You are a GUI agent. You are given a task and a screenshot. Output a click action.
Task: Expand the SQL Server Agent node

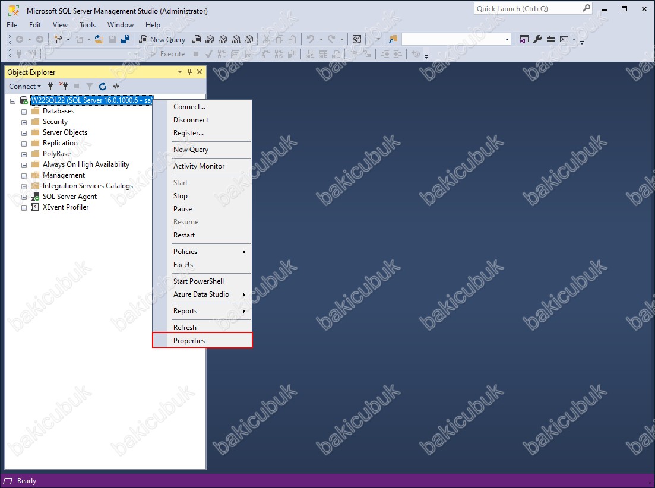(24, 197)
